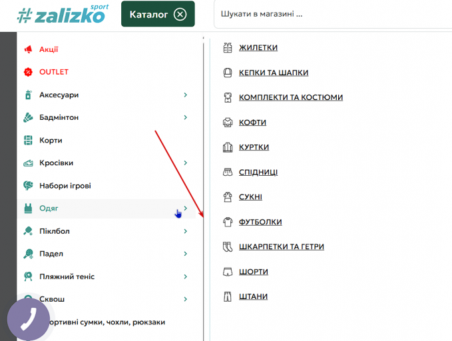Expand the Сквош submenu chevron
452x341 pixels.
tap(185, 299)
